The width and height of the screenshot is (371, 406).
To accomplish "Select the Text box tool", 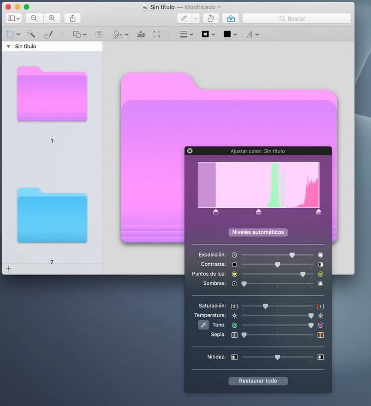I will point(99,34).
